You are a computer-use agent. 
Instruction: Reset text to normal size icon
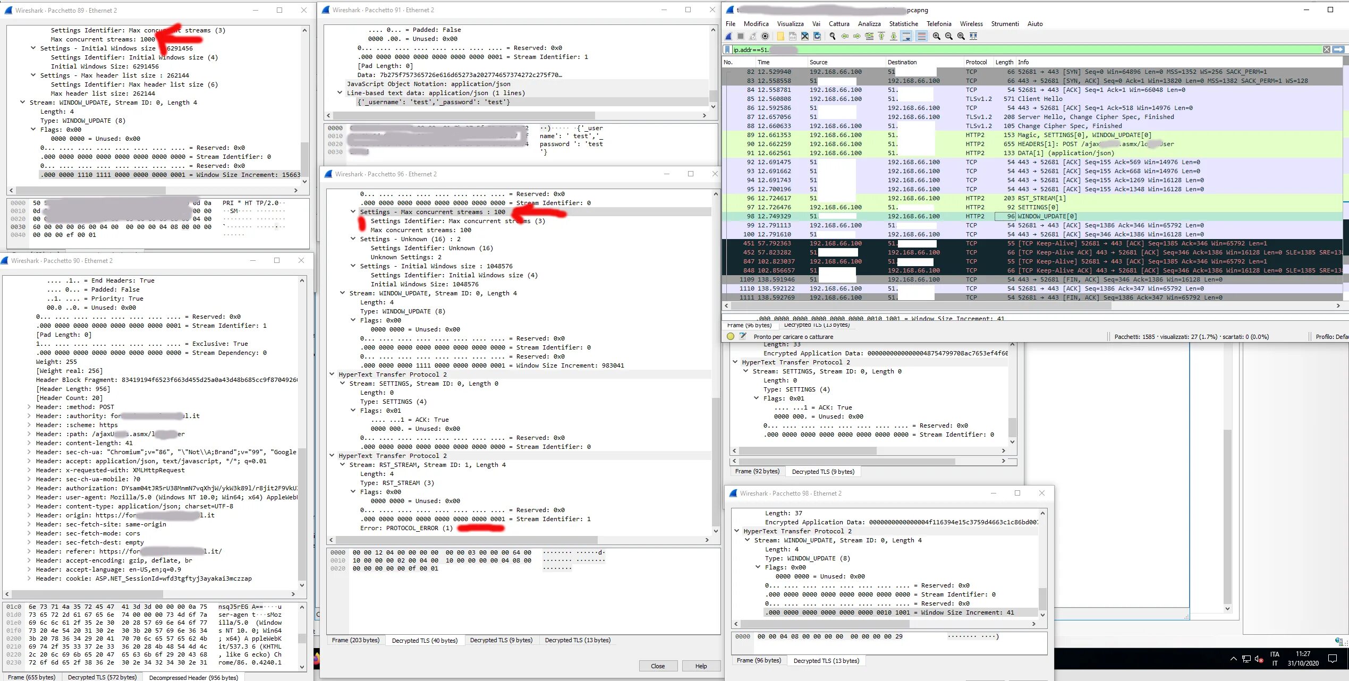[x=961, y=36]
